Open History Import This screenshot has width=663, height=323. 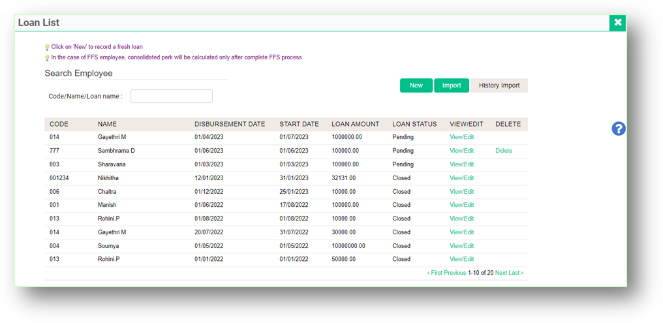499,85
